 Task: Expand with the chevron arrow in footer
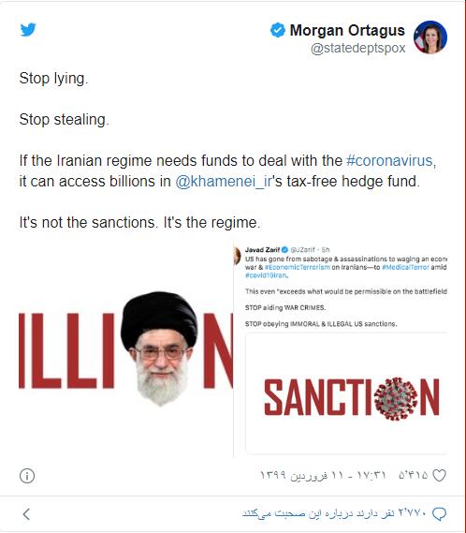(x=26, y=514)
